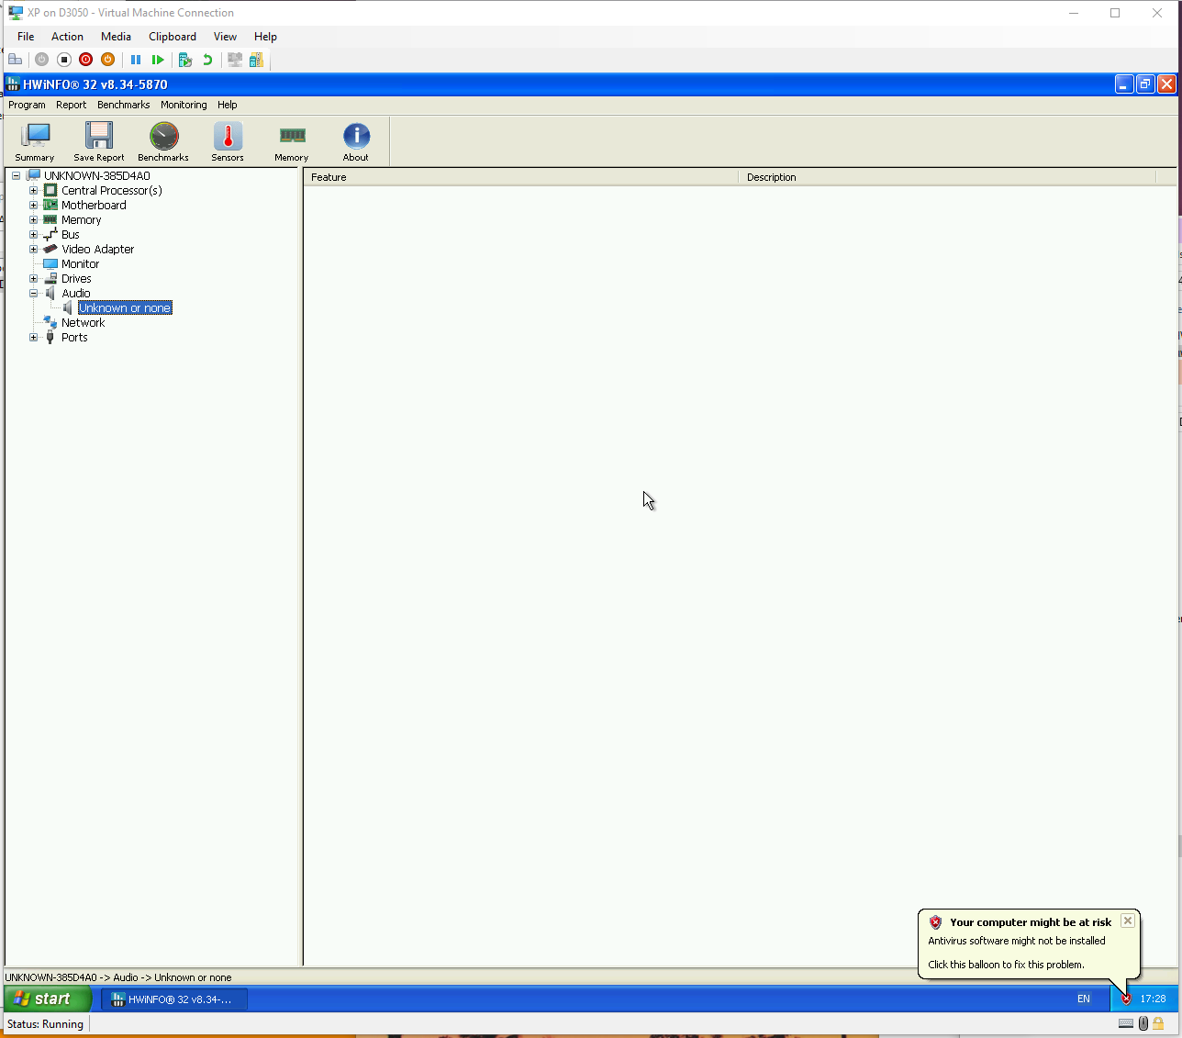Click the Windows XP start button
The height and width of the screenshot is (1038, 1182).
coord(48,999)
